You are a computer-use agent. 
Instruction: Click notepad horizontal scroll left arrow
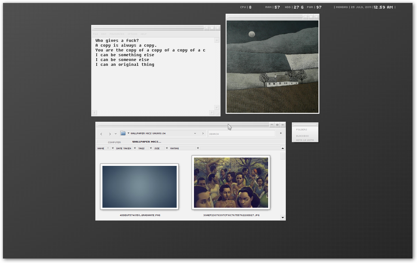(94, 112)
